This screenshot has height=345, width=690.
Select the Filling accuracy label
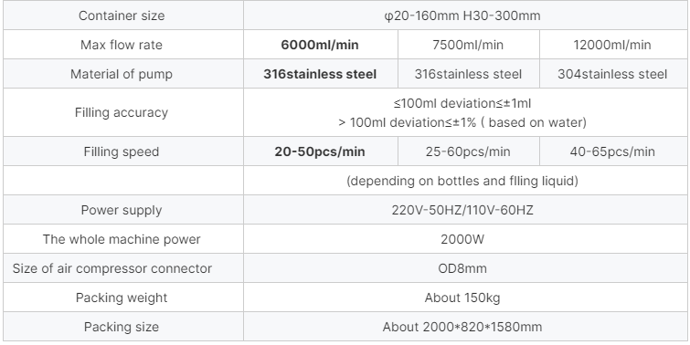point(122,112)
